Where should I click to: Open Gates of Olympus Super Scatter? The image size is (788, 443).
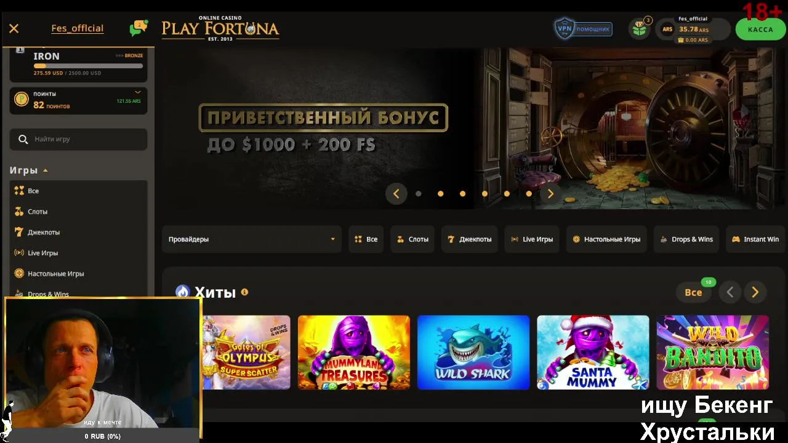246,353
